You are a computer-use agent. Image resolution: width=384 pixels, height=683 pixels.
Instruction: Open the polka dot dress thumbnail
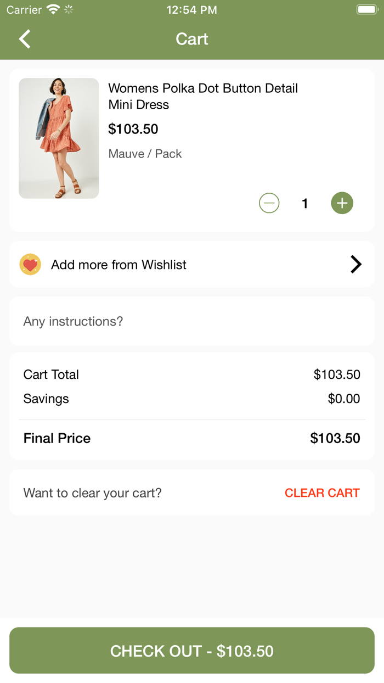tap(59, 138)
